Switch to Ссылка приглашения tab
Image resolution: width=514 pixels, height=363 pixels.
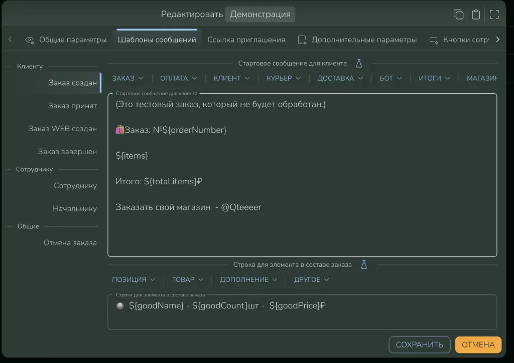[x=246, y=40]
